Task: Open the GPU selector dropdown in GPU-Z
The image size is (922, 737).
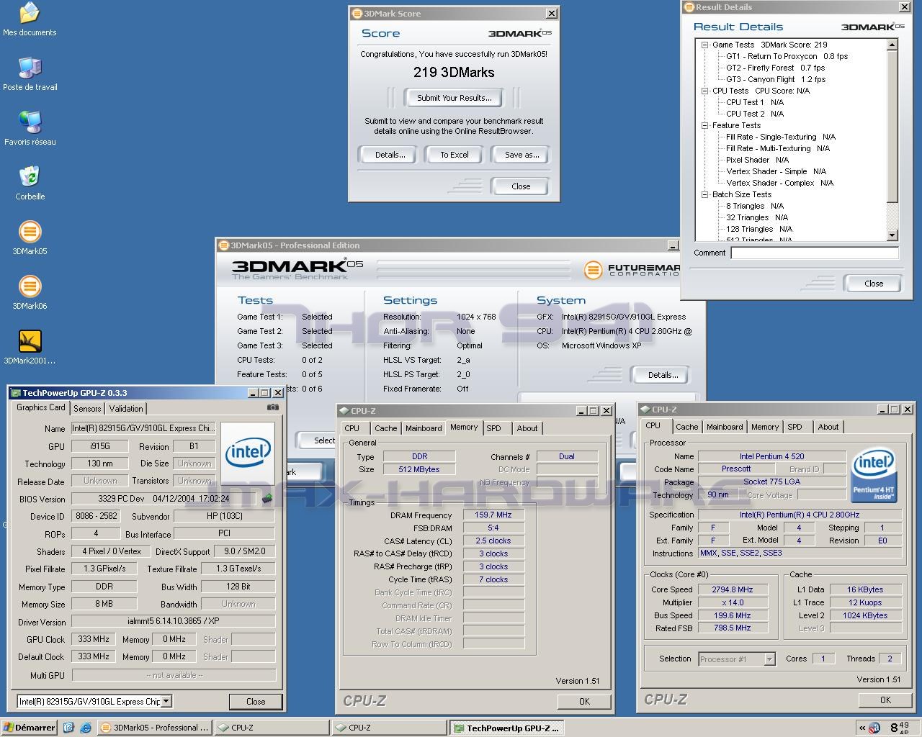Action: tap(166, 701)
